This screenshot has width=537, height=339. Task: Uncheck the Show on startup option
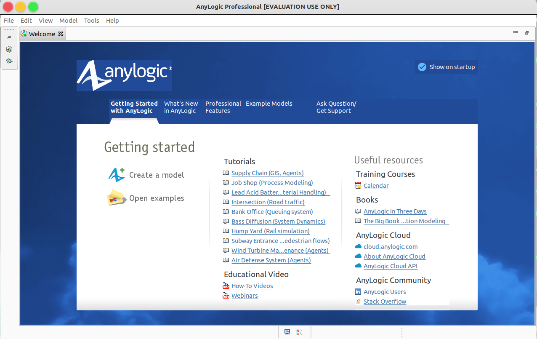click(422, 67)
